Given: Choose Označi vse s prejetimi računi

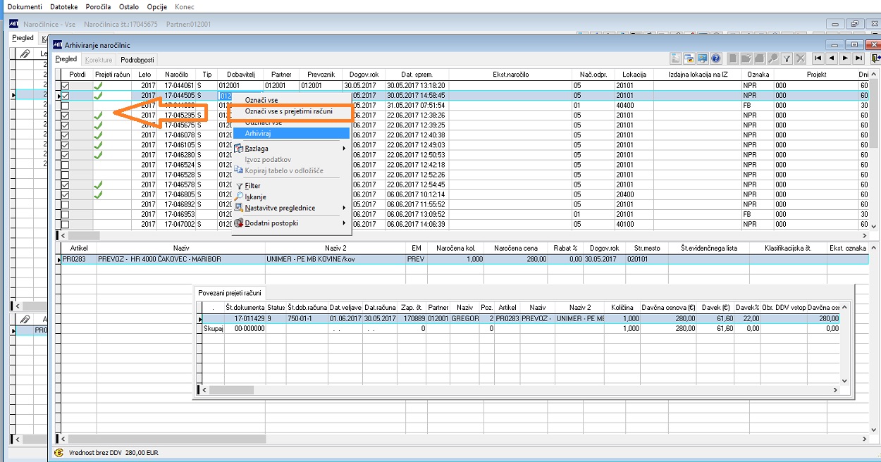Looking at the screenshot, I should tap(288, 111).
